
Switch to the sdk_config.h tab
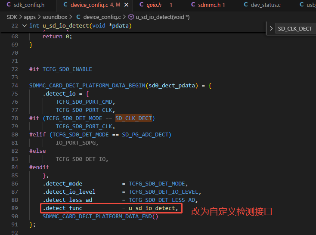click(28, 5)
